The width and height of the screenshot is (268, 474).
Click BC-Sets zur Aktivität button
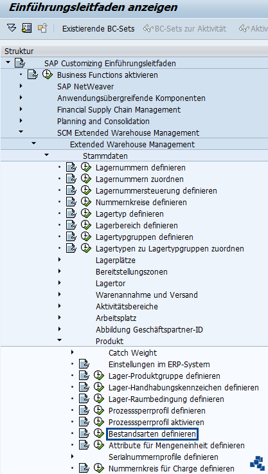click(184, 28)
